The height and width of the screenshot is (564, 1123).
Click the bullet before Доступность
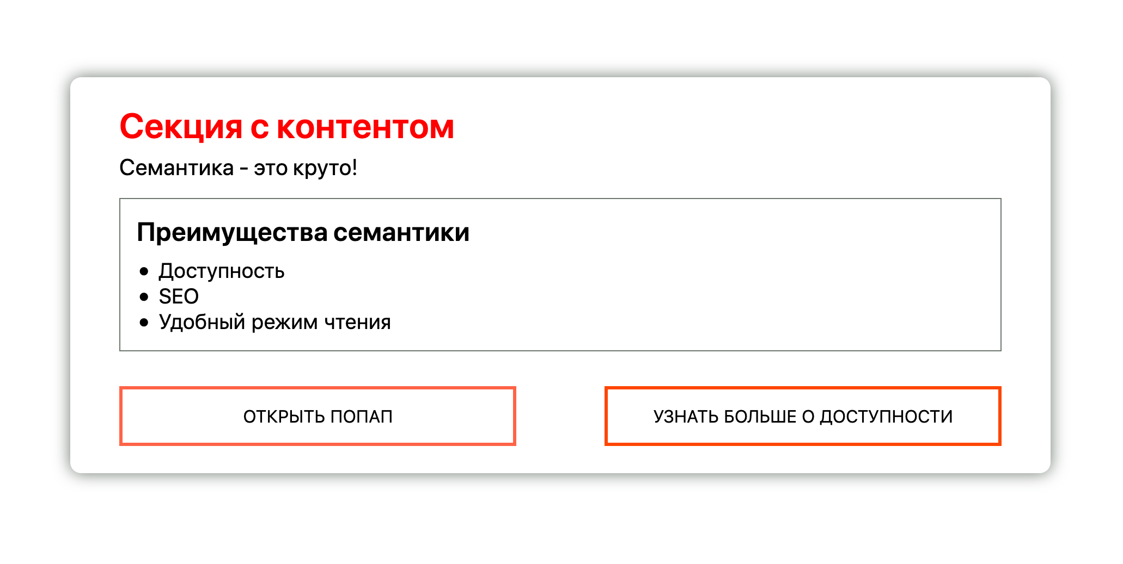pyautogui.click(x=144, y=271)
